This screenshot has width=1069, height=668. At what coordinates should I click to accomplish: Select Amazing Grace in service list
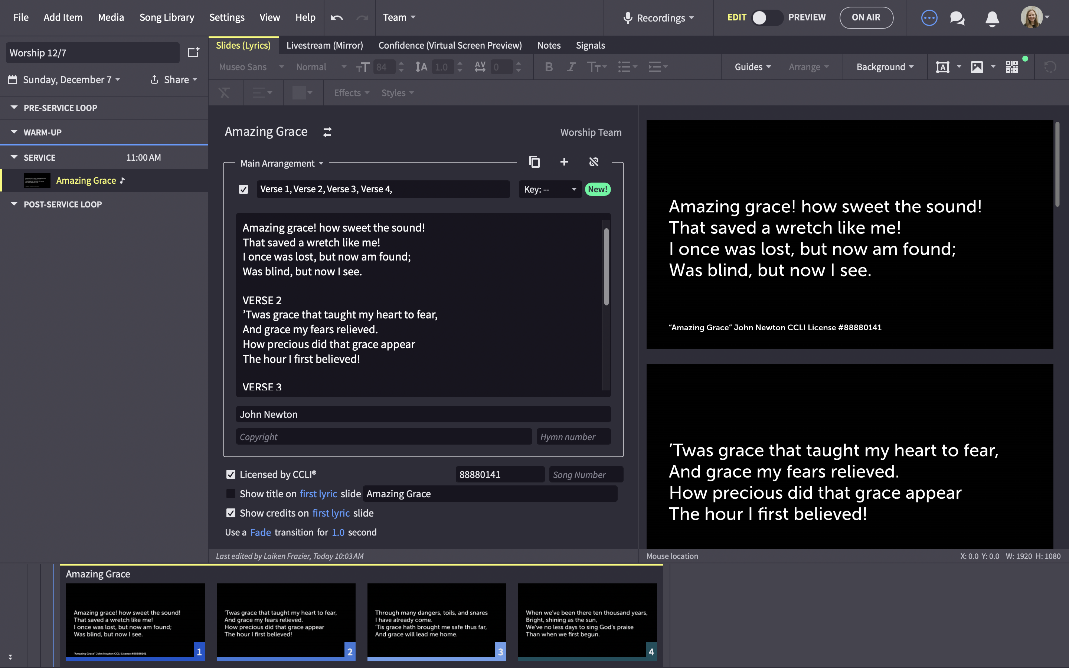(105, 180)
